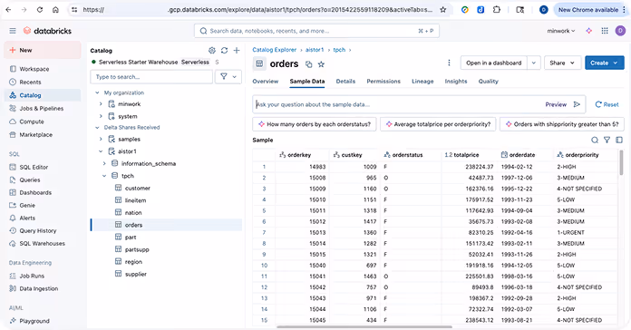Favorite the orders table with star

pyautogui.click(x=321, y=64)
